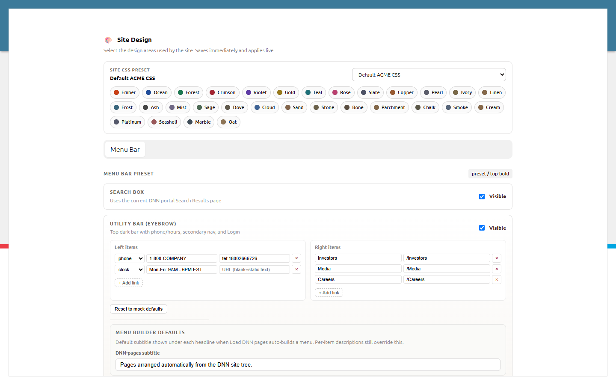The image size is (616, 385).
Task: Choose the Slate color preset
Action: click(370, 92)
